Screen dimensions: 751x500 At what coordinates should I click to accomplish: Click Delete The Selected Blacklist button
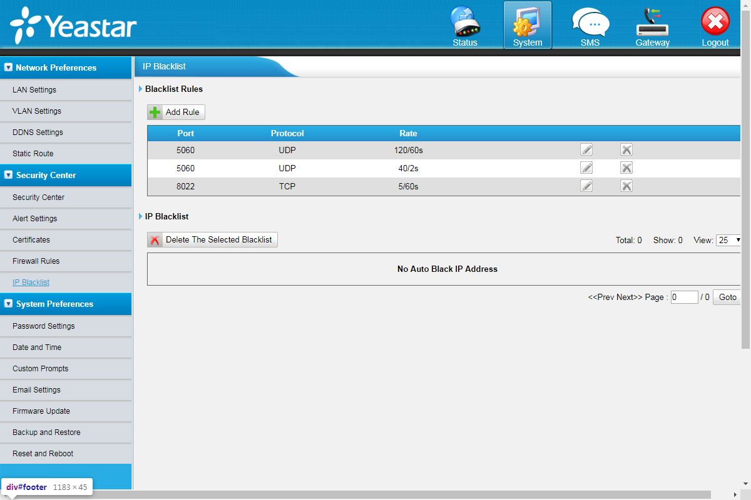pyautogui.click(x=212, y=240)
